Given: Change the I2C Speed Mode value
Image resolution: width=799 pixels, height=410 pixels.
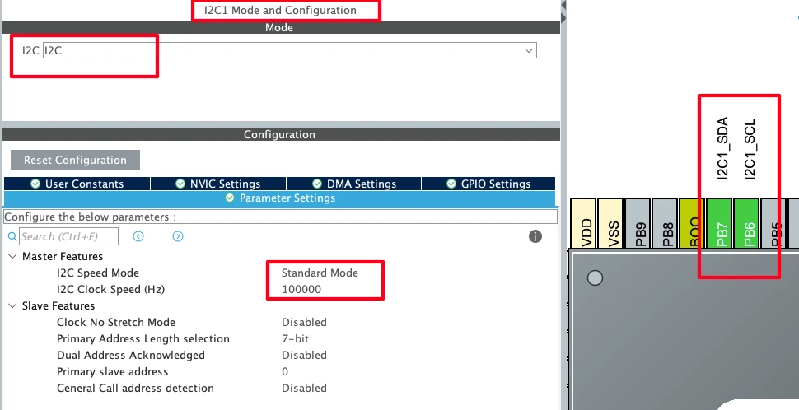Looking at the screenshot, I should 320,273.
